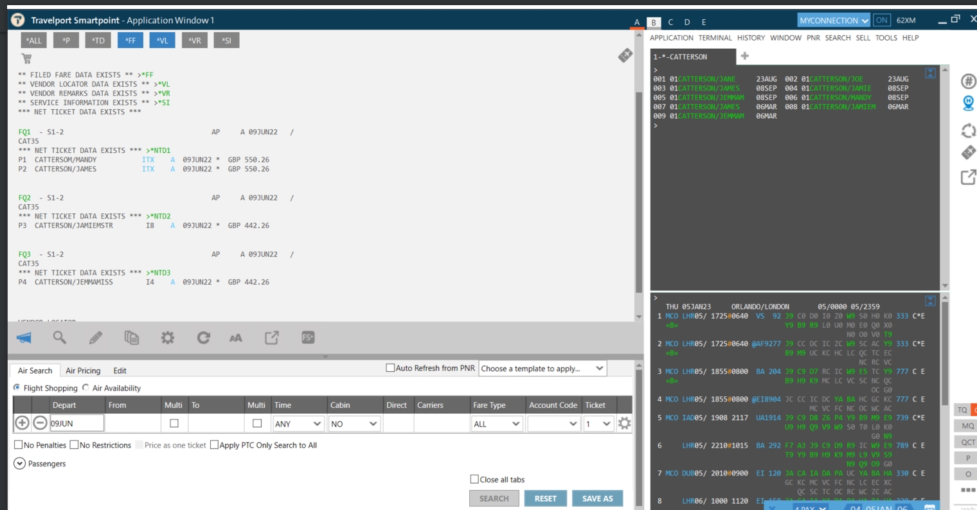The height and width of the screenshot is (510, 977).
Task: Click the From airport input field
Action: pos(133,423)
